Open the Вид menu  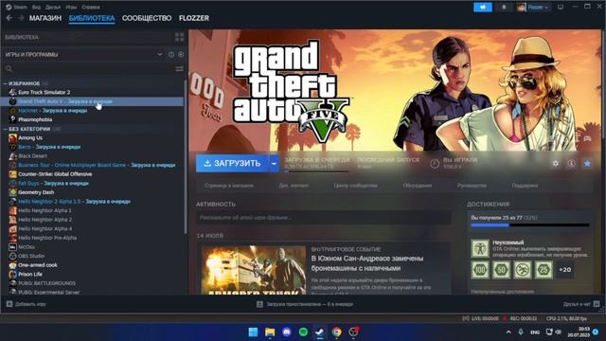click(36, 7)
